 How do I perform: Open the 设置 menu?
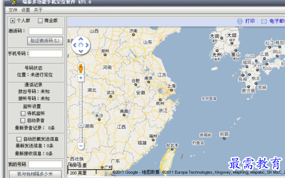pos(26,10)
